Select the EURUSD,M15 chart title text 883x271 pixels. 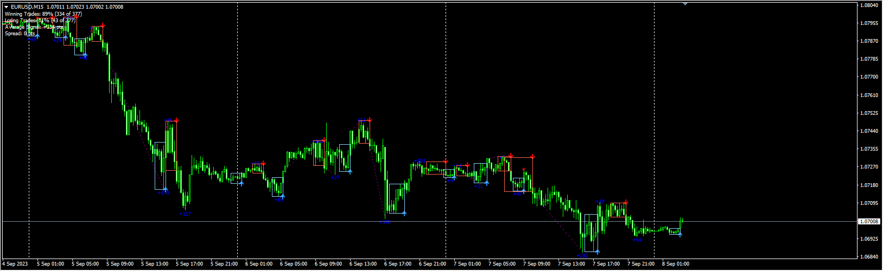(27, 7)
